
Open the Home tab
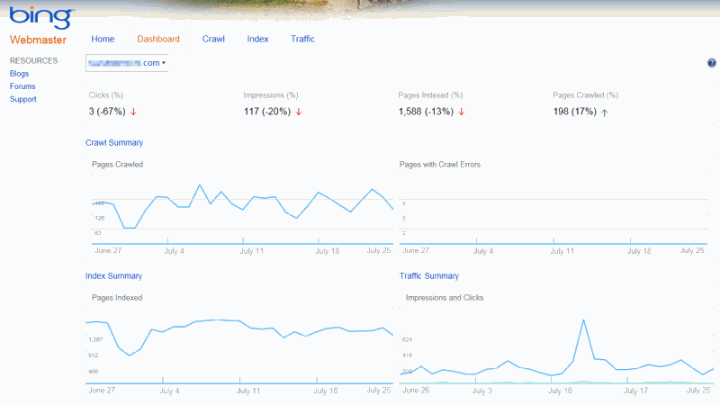tap(103, 39)
